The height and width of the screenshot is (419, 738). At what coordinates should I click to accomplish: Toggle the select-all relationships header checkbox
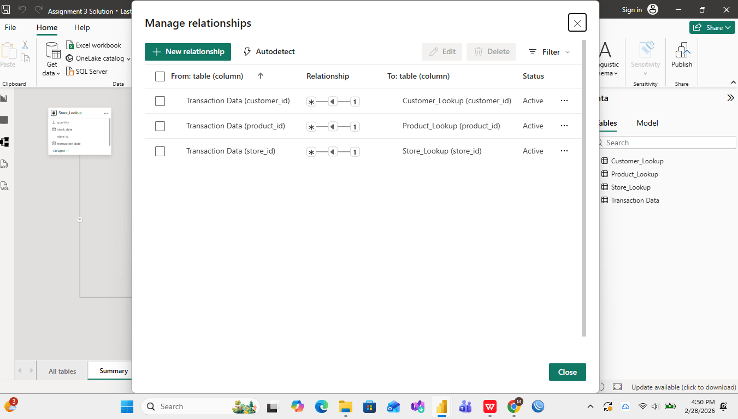tap(160, 76)
